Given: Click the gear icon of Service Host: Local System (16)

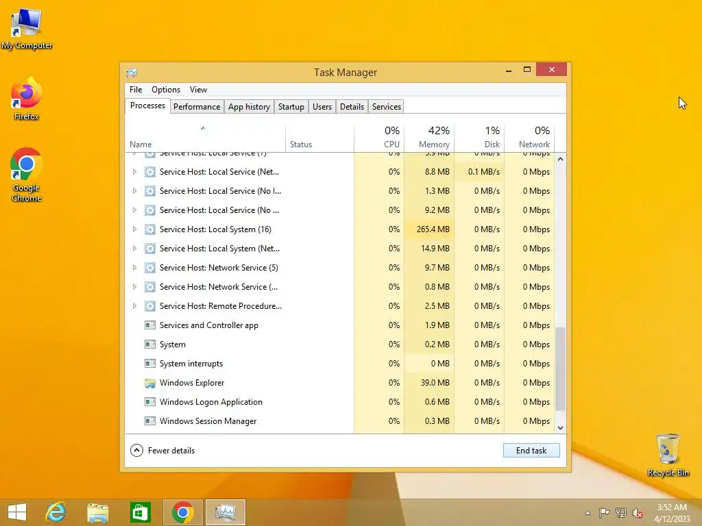Looking at the screenshot, I should pos(150,229).
